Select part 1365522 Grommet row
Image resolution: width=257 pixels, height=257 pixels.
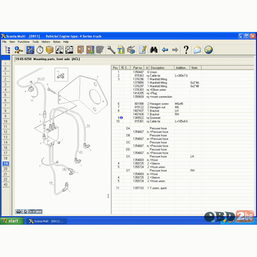click(183, 118)
